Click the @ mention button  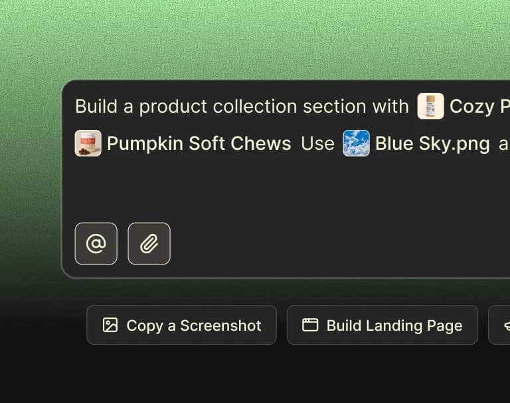click(x=96, y=243)
